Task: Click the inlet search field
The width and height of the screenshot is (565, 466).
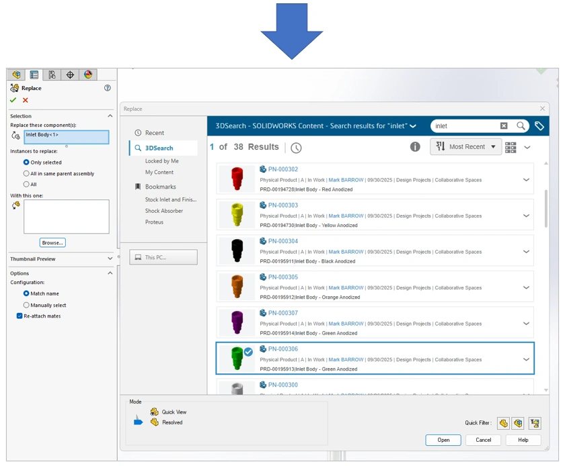Action: pos(465,126)
